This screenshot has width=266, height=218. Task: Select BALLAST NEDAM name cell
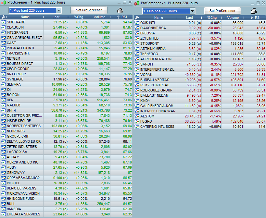pos(158,95)
